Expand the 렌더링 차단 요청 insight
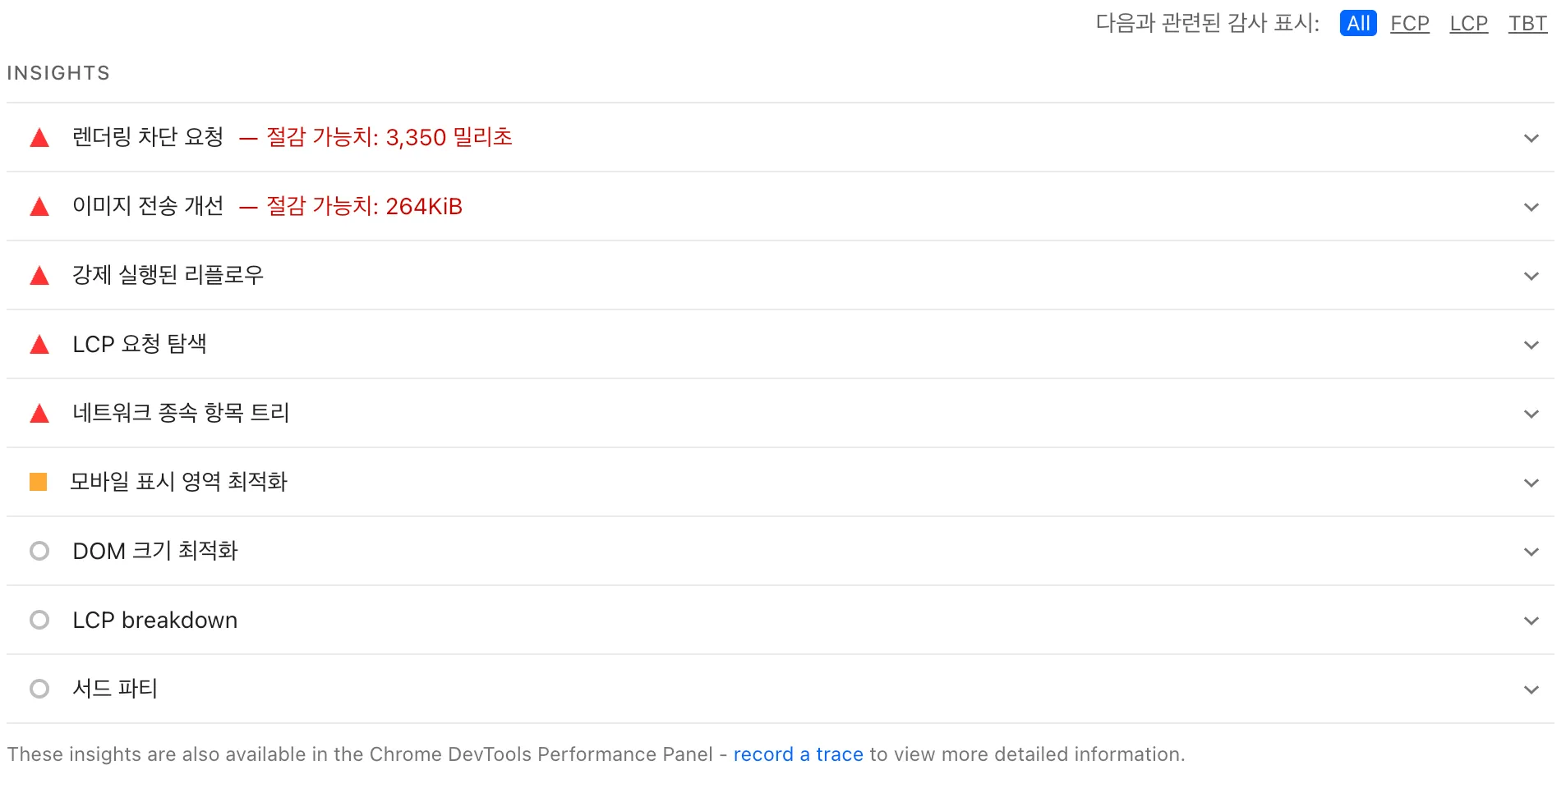1566x788 pixels. [1530, 137]
